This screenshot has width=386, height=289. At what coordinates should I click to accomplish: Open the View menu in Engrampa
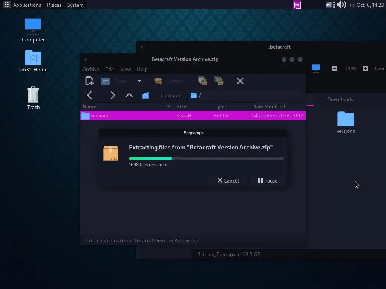(x=125, y=69)
